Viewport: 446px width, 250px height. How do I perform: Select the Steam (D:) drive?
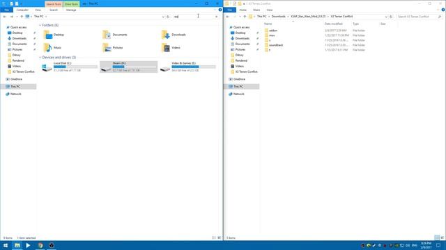pos(128,67)
